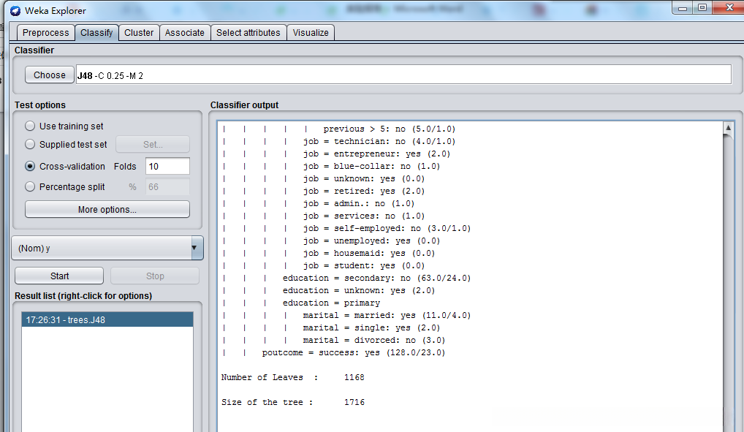The image size is (744, 432).
Task: Switch to the Preprocess tab
Action: pos(45,33)
